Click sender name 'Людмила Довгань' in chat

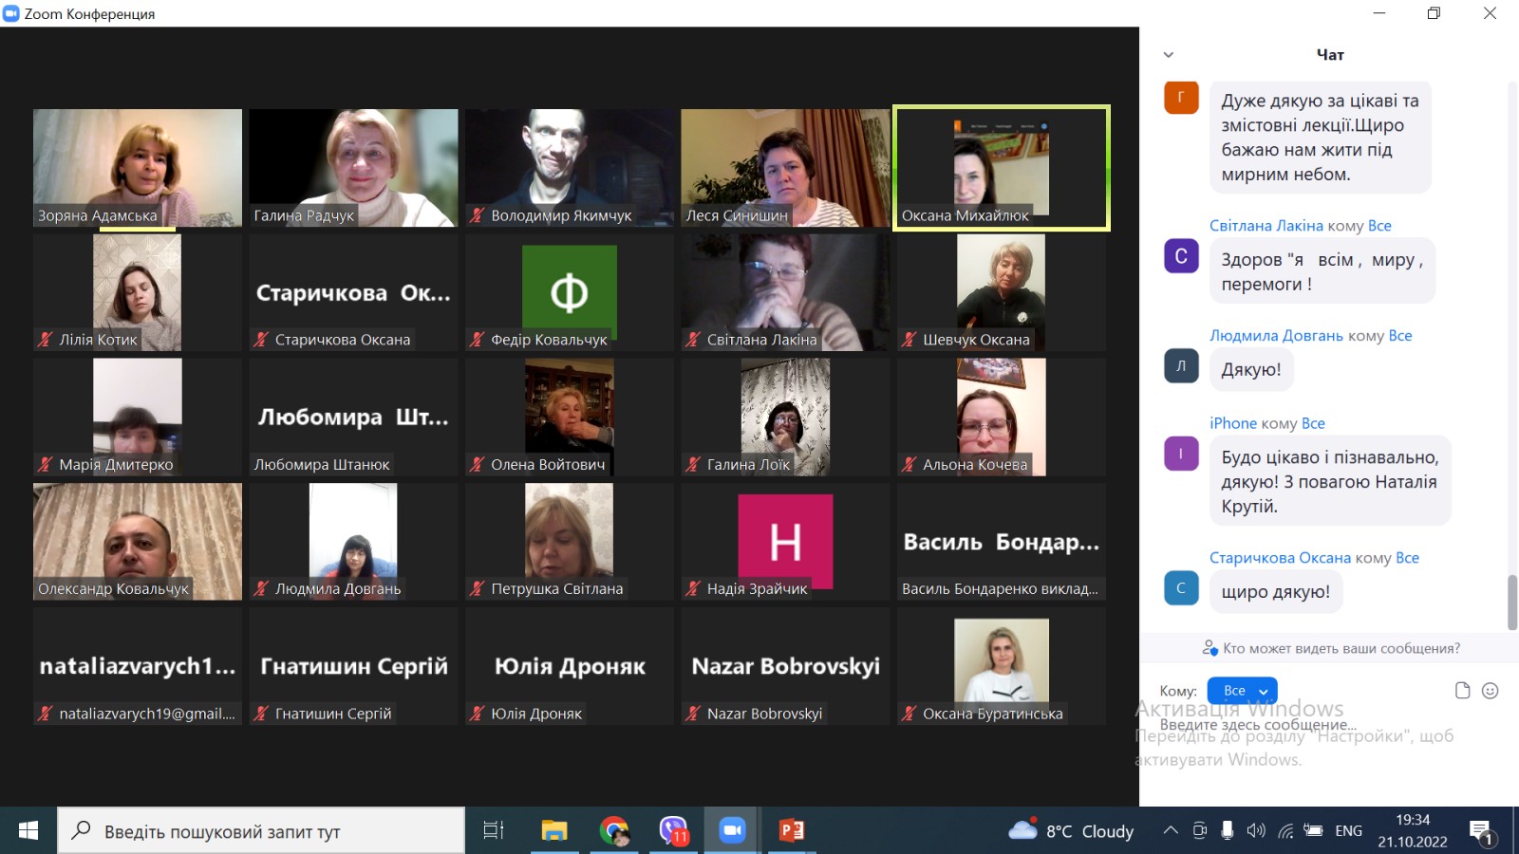pyautogui.click(x=1275, y=336)
